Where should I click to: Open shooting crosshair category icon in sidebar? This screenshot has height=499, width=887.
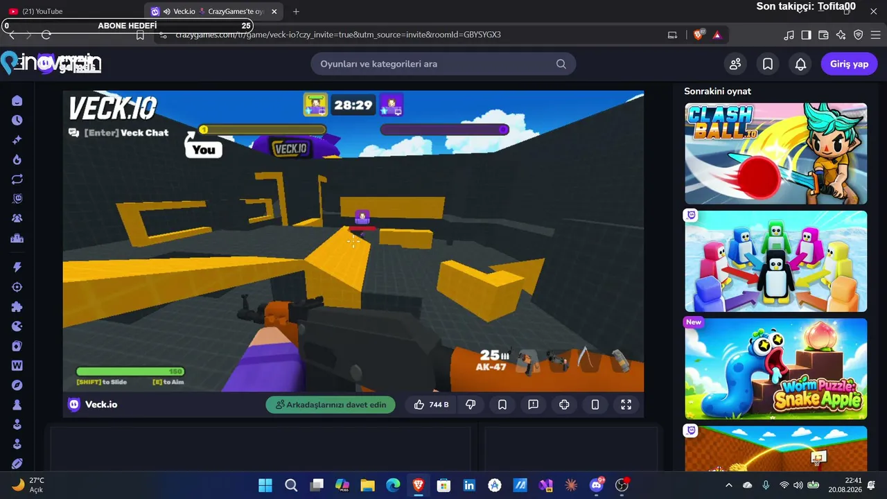(17, 287)
